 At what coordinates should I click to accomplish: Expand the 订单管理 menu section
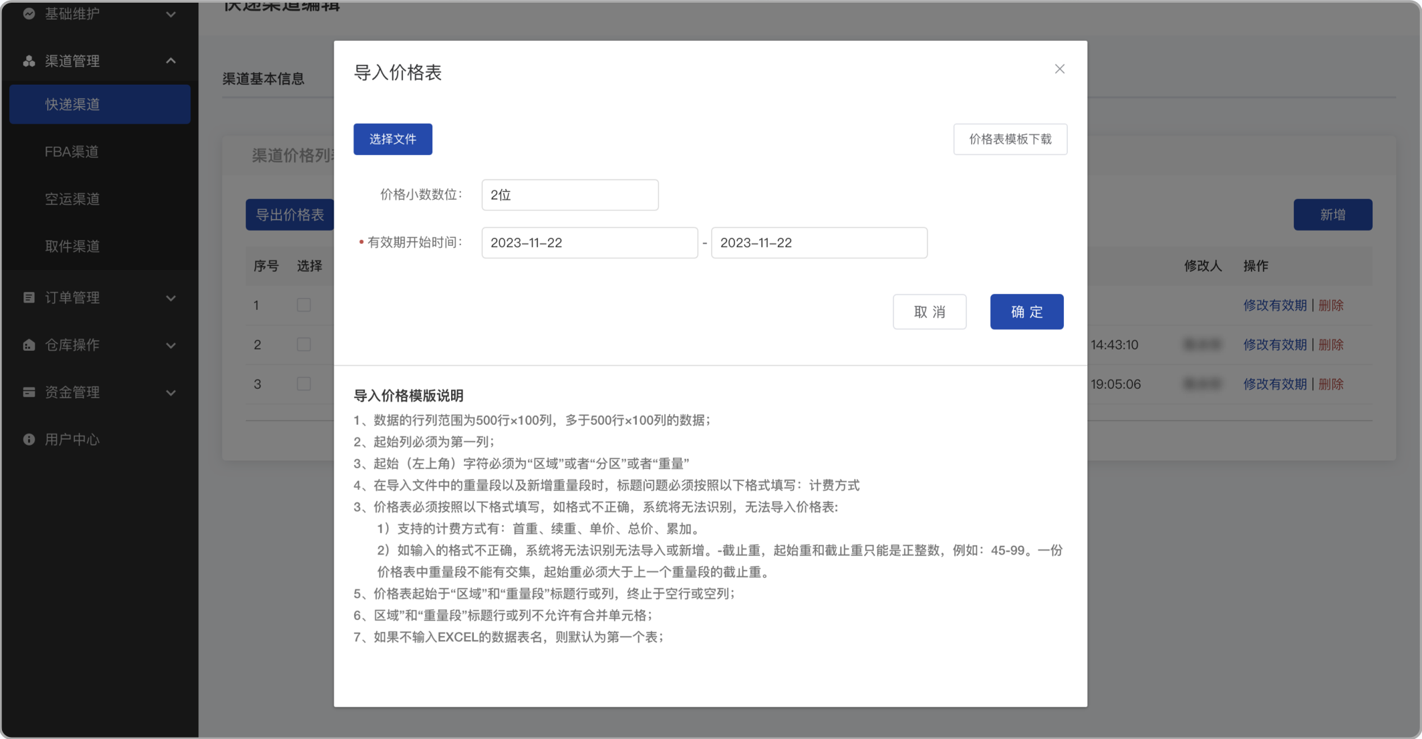coord(171,298)
